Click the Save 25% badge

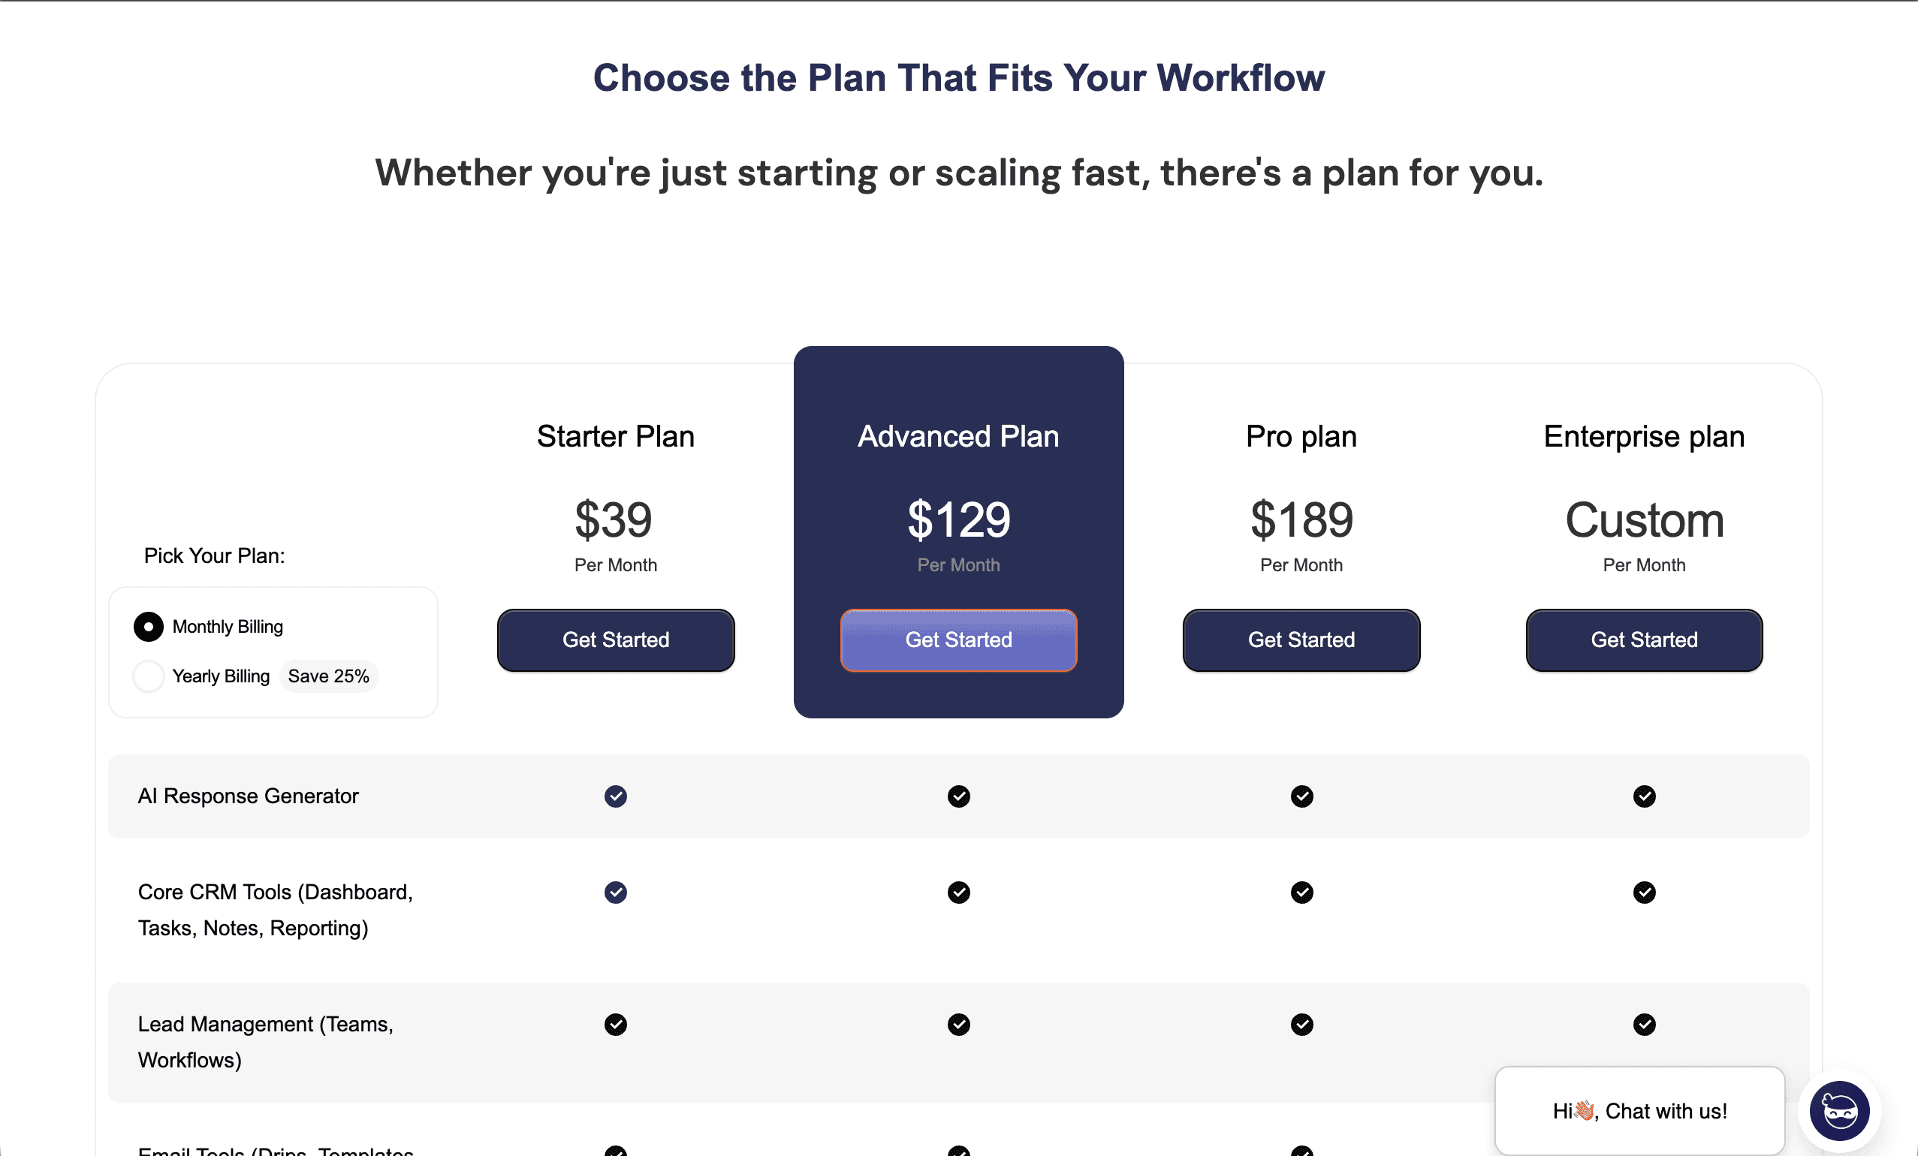click(328, 676)
